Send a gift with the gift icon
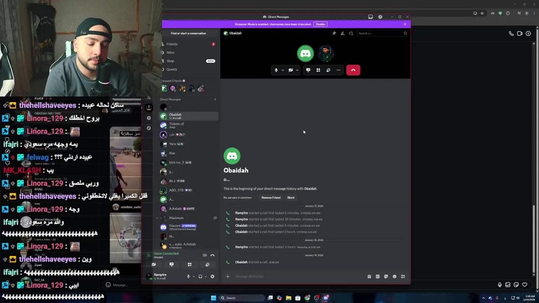 (369, 276)
